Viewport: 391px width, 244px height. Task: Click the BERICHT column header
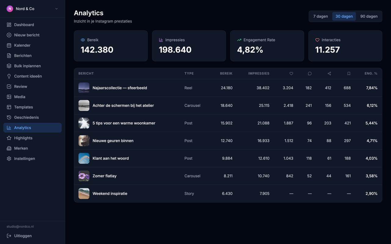click(86, 74)
